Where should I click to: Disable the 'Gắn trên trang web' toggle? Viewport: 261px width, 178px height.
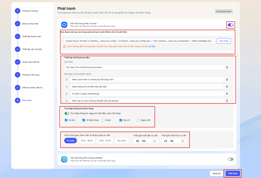coord(230,25)
